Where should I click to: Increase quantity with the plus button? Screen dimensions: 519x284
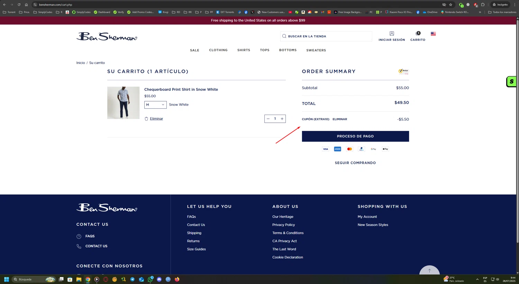282,119
